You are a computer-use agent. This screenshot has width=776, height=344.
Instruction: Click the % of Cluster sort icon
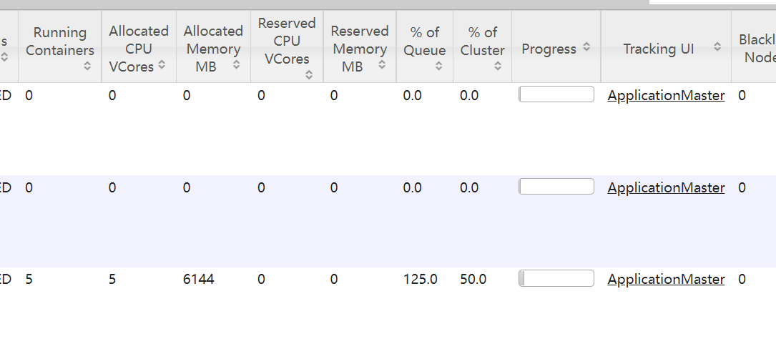(x=498, y=66)
